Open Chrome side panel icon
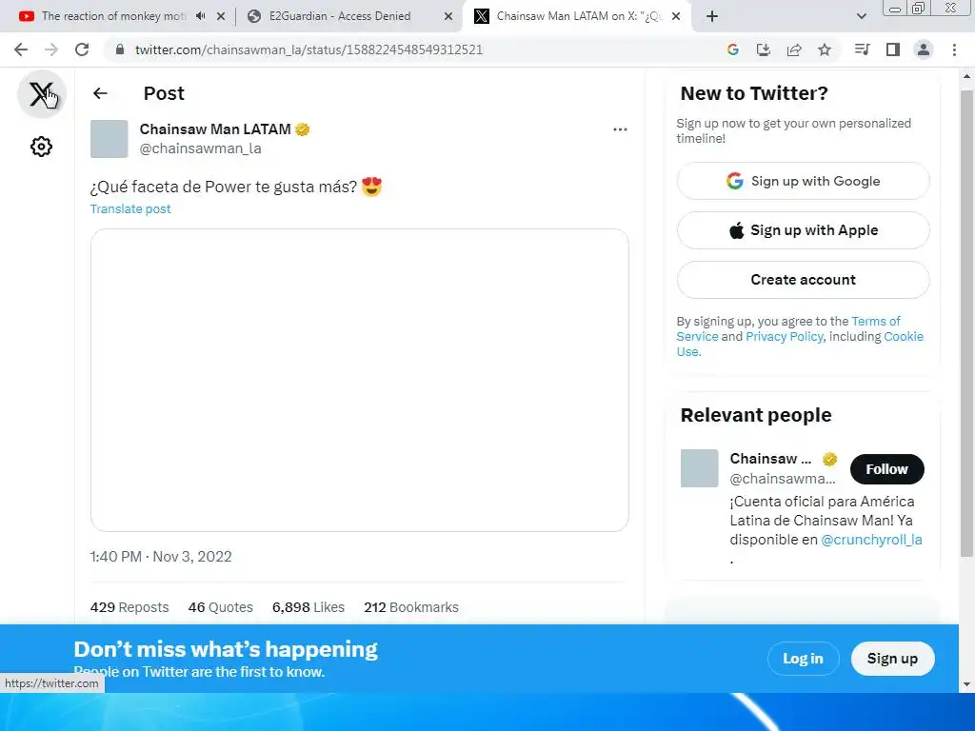Image resolution: width=975 pixels, height=731 pixels. click(893, 49)
